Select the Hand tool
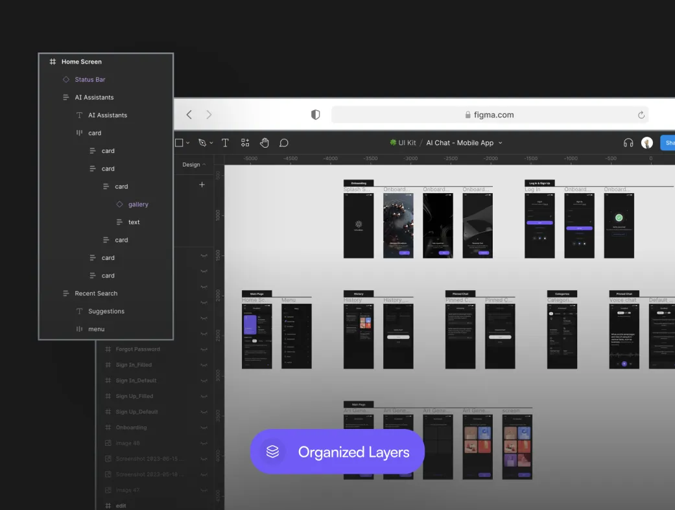 [x=265, y=143]
